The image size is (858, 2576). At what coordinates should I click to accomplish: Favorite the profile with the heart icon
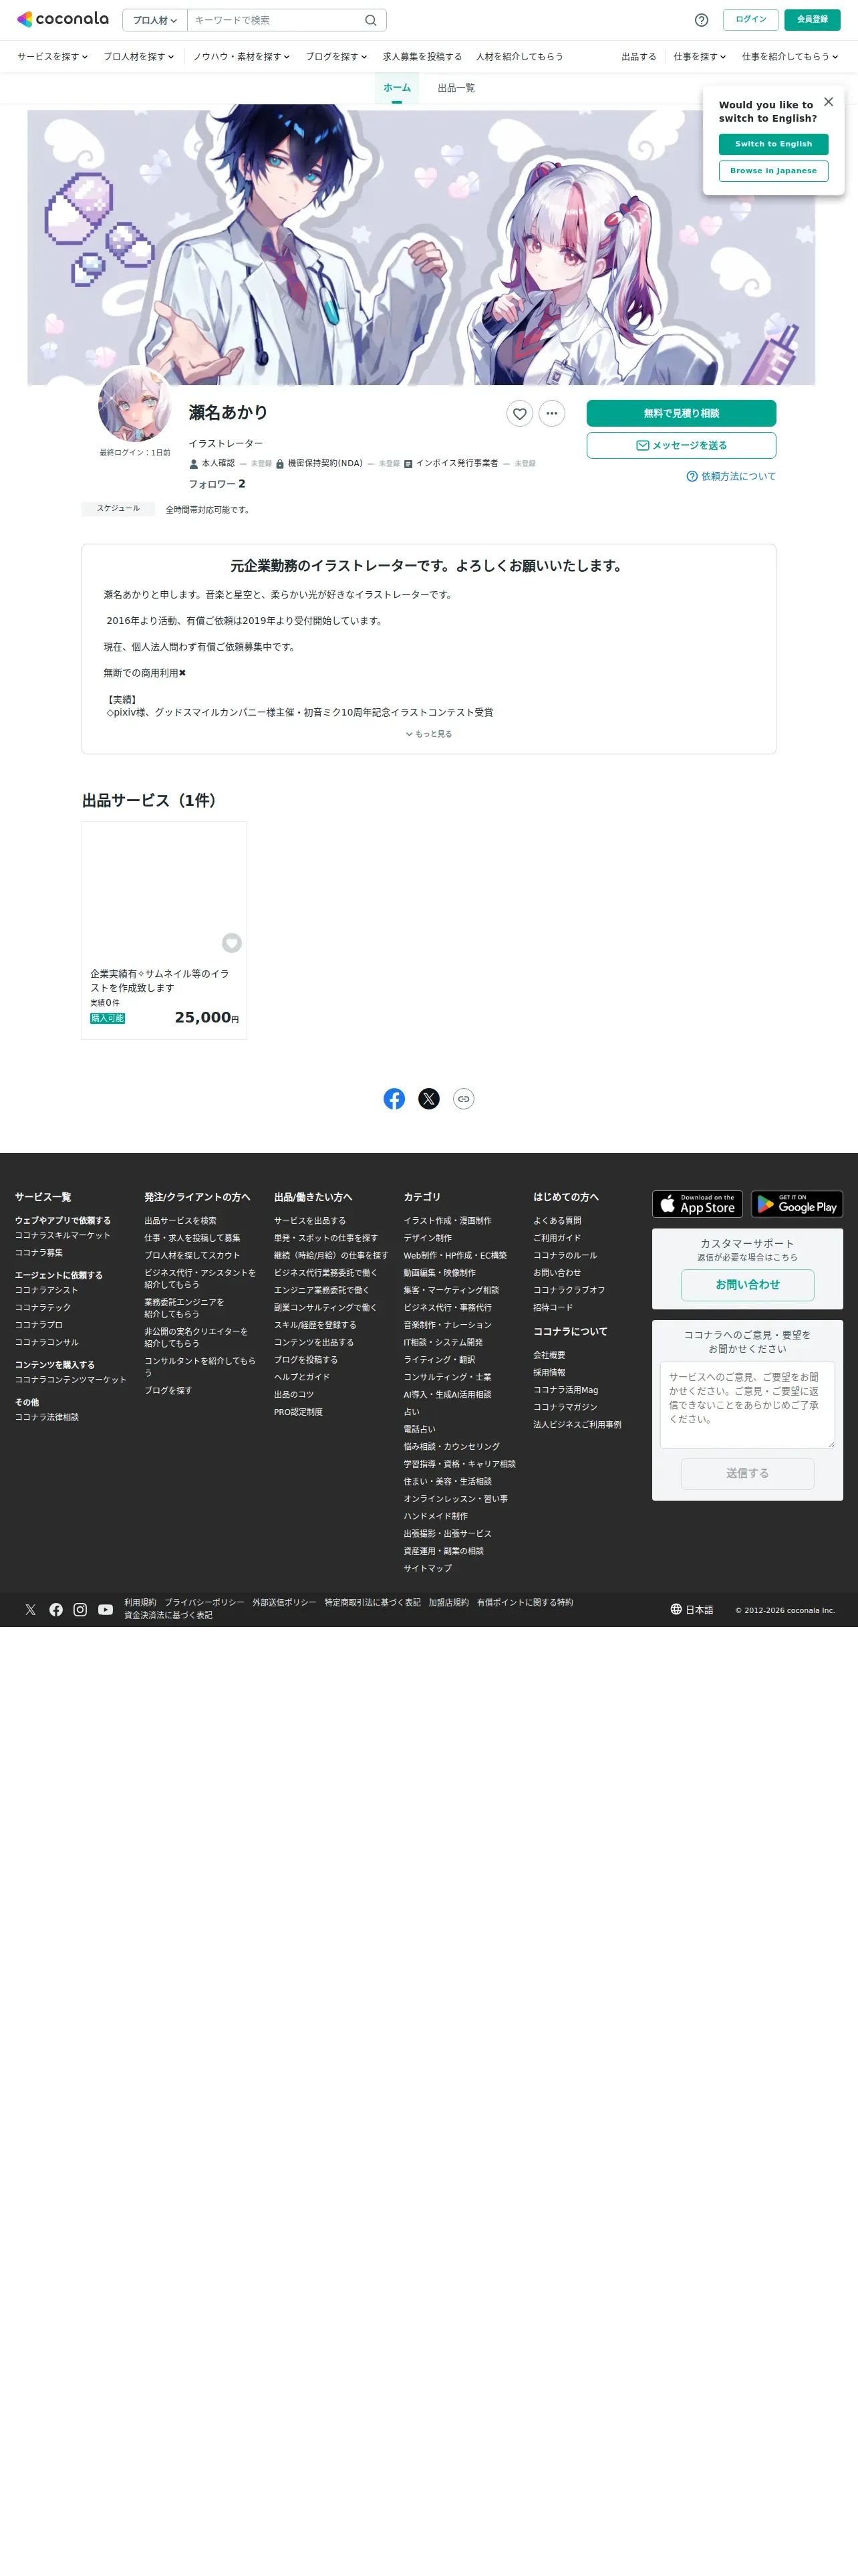[519, 413]
